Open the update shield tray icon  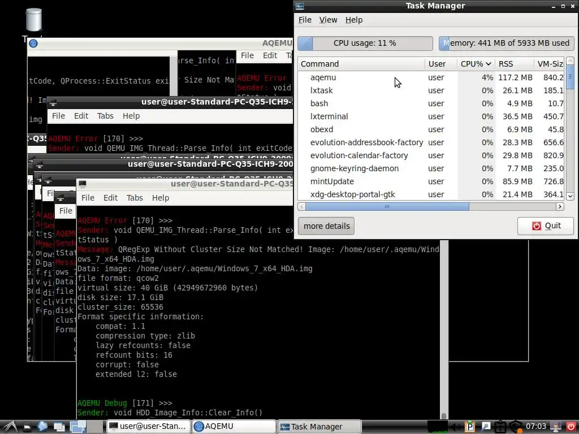tap(516, 427)
